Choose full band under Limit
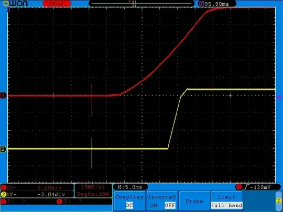This screenshot has height=212, width=283. coord(227,205)
